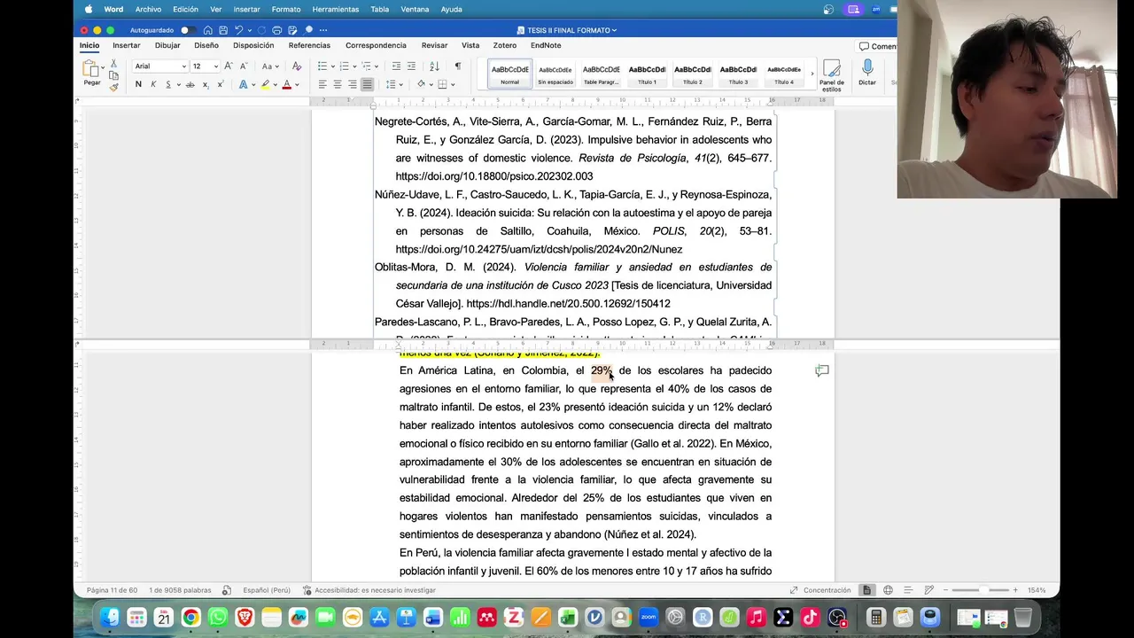
Task: Align text to the right
Action: point(353,84)
